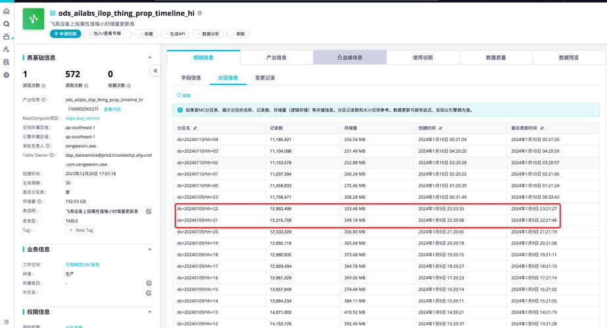Image resolution: width=607 pixels, height=328 pixels.
Task: Collapse the 表基础信息 section
Action: tap(150, 58)
